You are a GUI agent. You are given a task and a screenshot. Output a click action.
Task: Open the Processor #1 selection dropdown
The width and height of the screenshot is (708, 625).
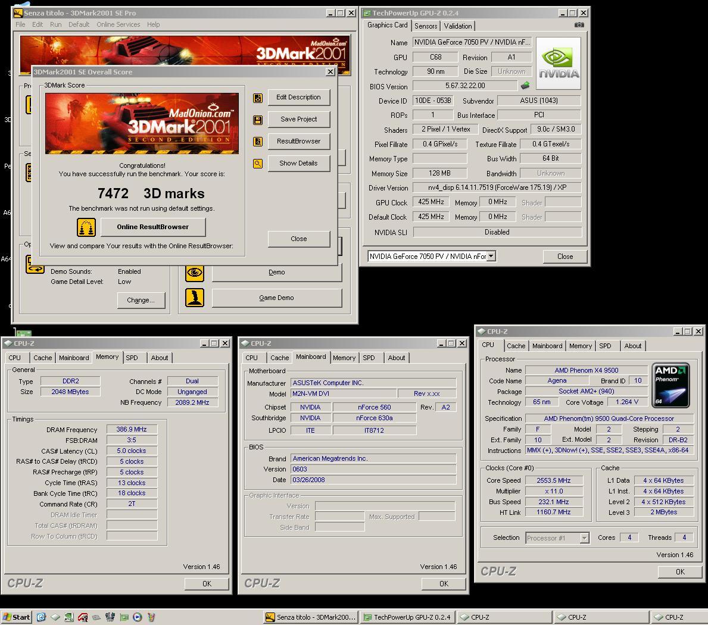(x=584, y=538)
